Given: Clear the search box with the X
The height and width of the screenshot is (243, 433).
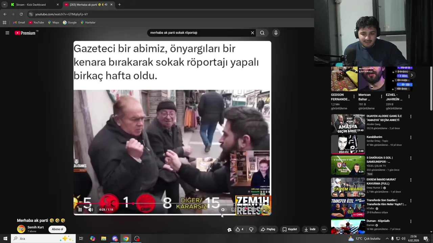Looking at the screenshot, I should click(x=252, y=33).
